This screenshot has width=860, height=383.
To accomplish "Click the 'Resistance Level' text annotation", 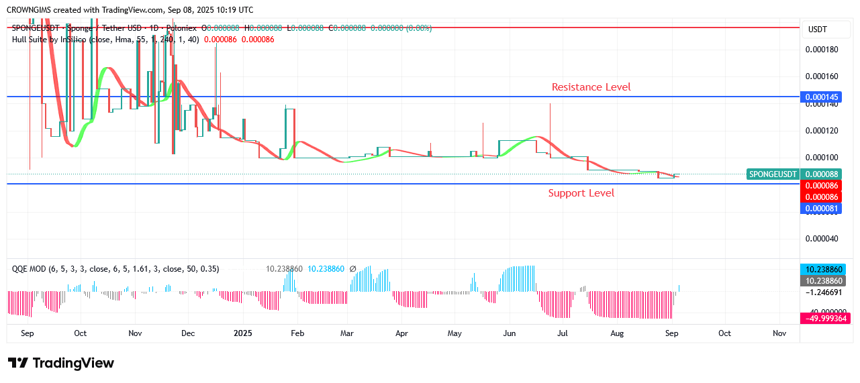I will coord(591,87).
